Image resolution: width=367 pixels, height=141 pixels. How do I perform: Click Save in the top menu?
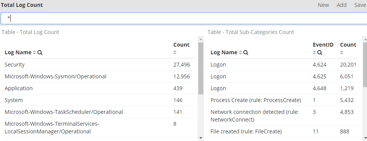360,5
